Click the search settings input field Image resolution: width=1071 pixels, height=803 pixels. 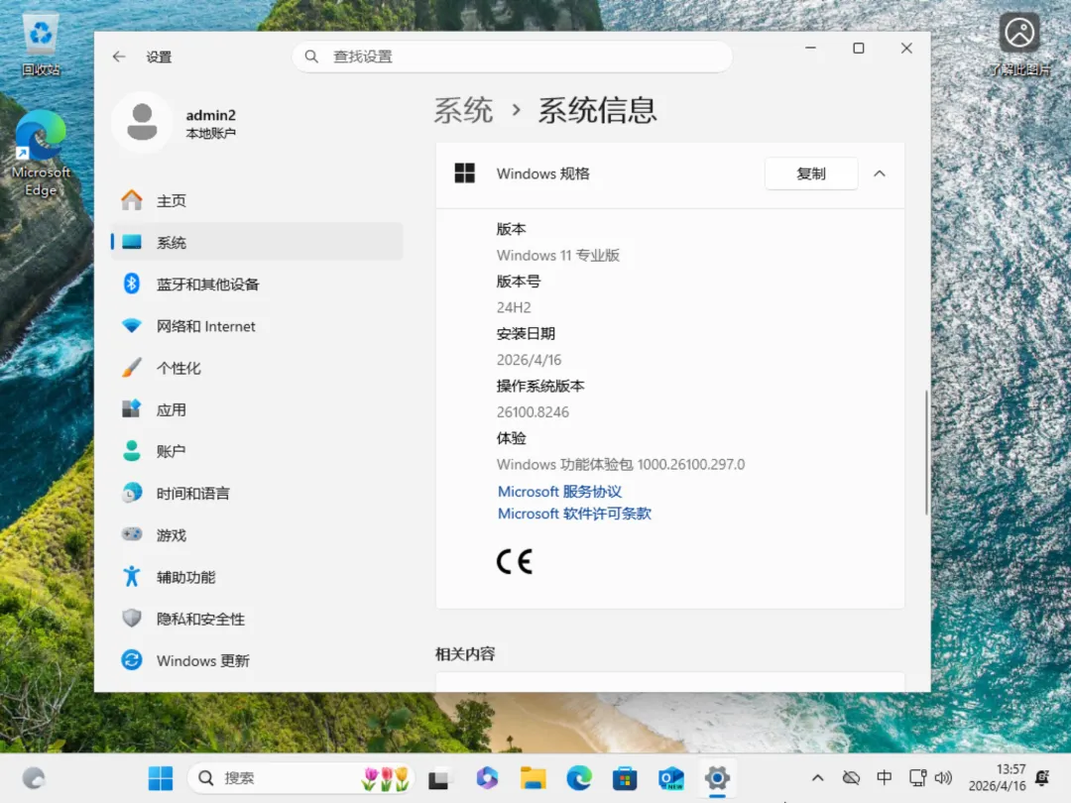(x=513, y=57)
